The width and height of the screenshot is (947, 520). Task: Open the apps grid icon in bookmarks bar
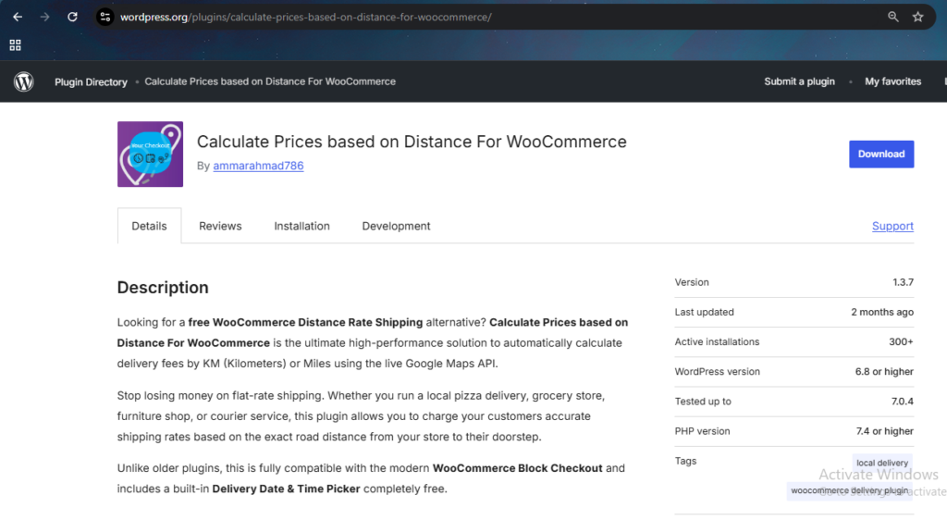(x=15, y=45)
